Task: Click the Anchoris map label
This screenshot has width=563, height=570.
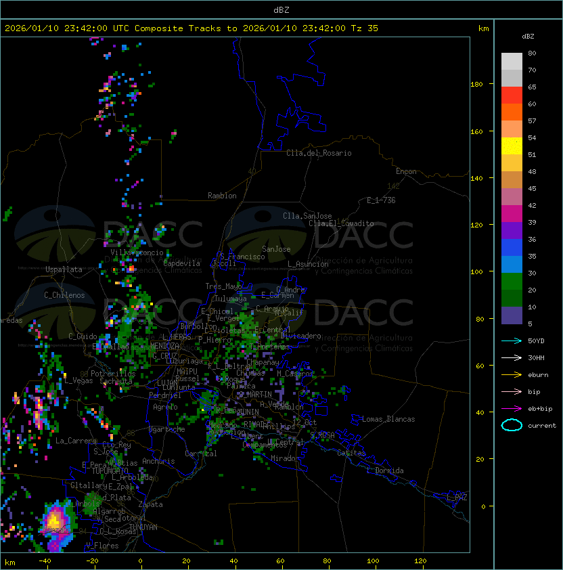Action: [158, 461]
